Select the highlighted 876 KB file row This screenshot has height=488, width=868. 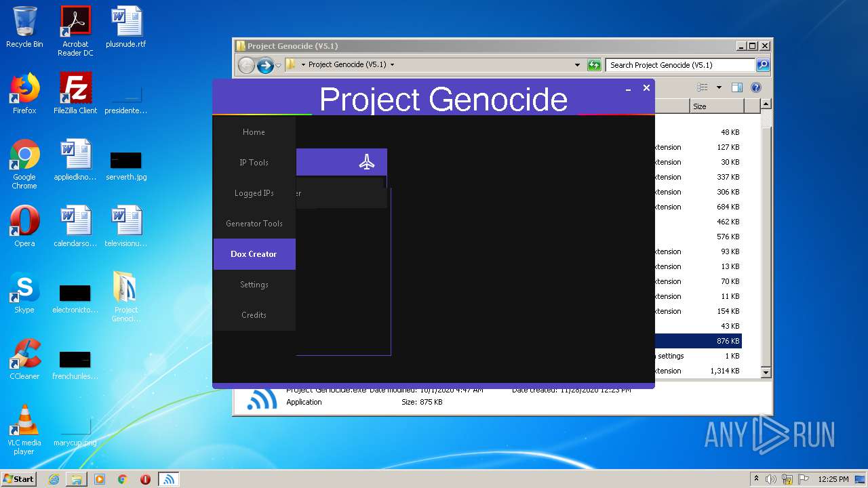click(698, 341)
